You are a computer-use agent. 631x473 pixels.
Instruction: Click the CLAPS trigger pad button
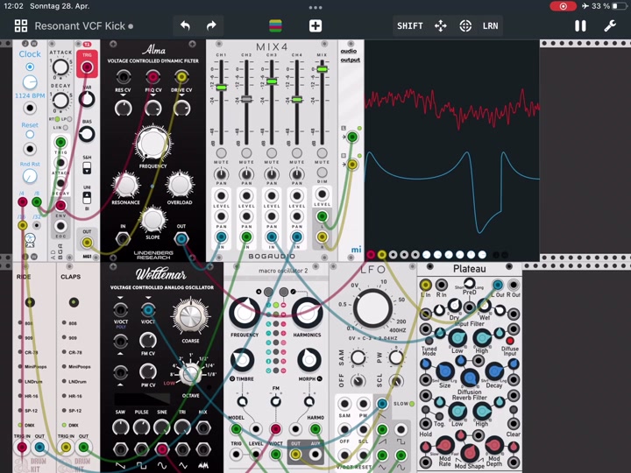74,302
